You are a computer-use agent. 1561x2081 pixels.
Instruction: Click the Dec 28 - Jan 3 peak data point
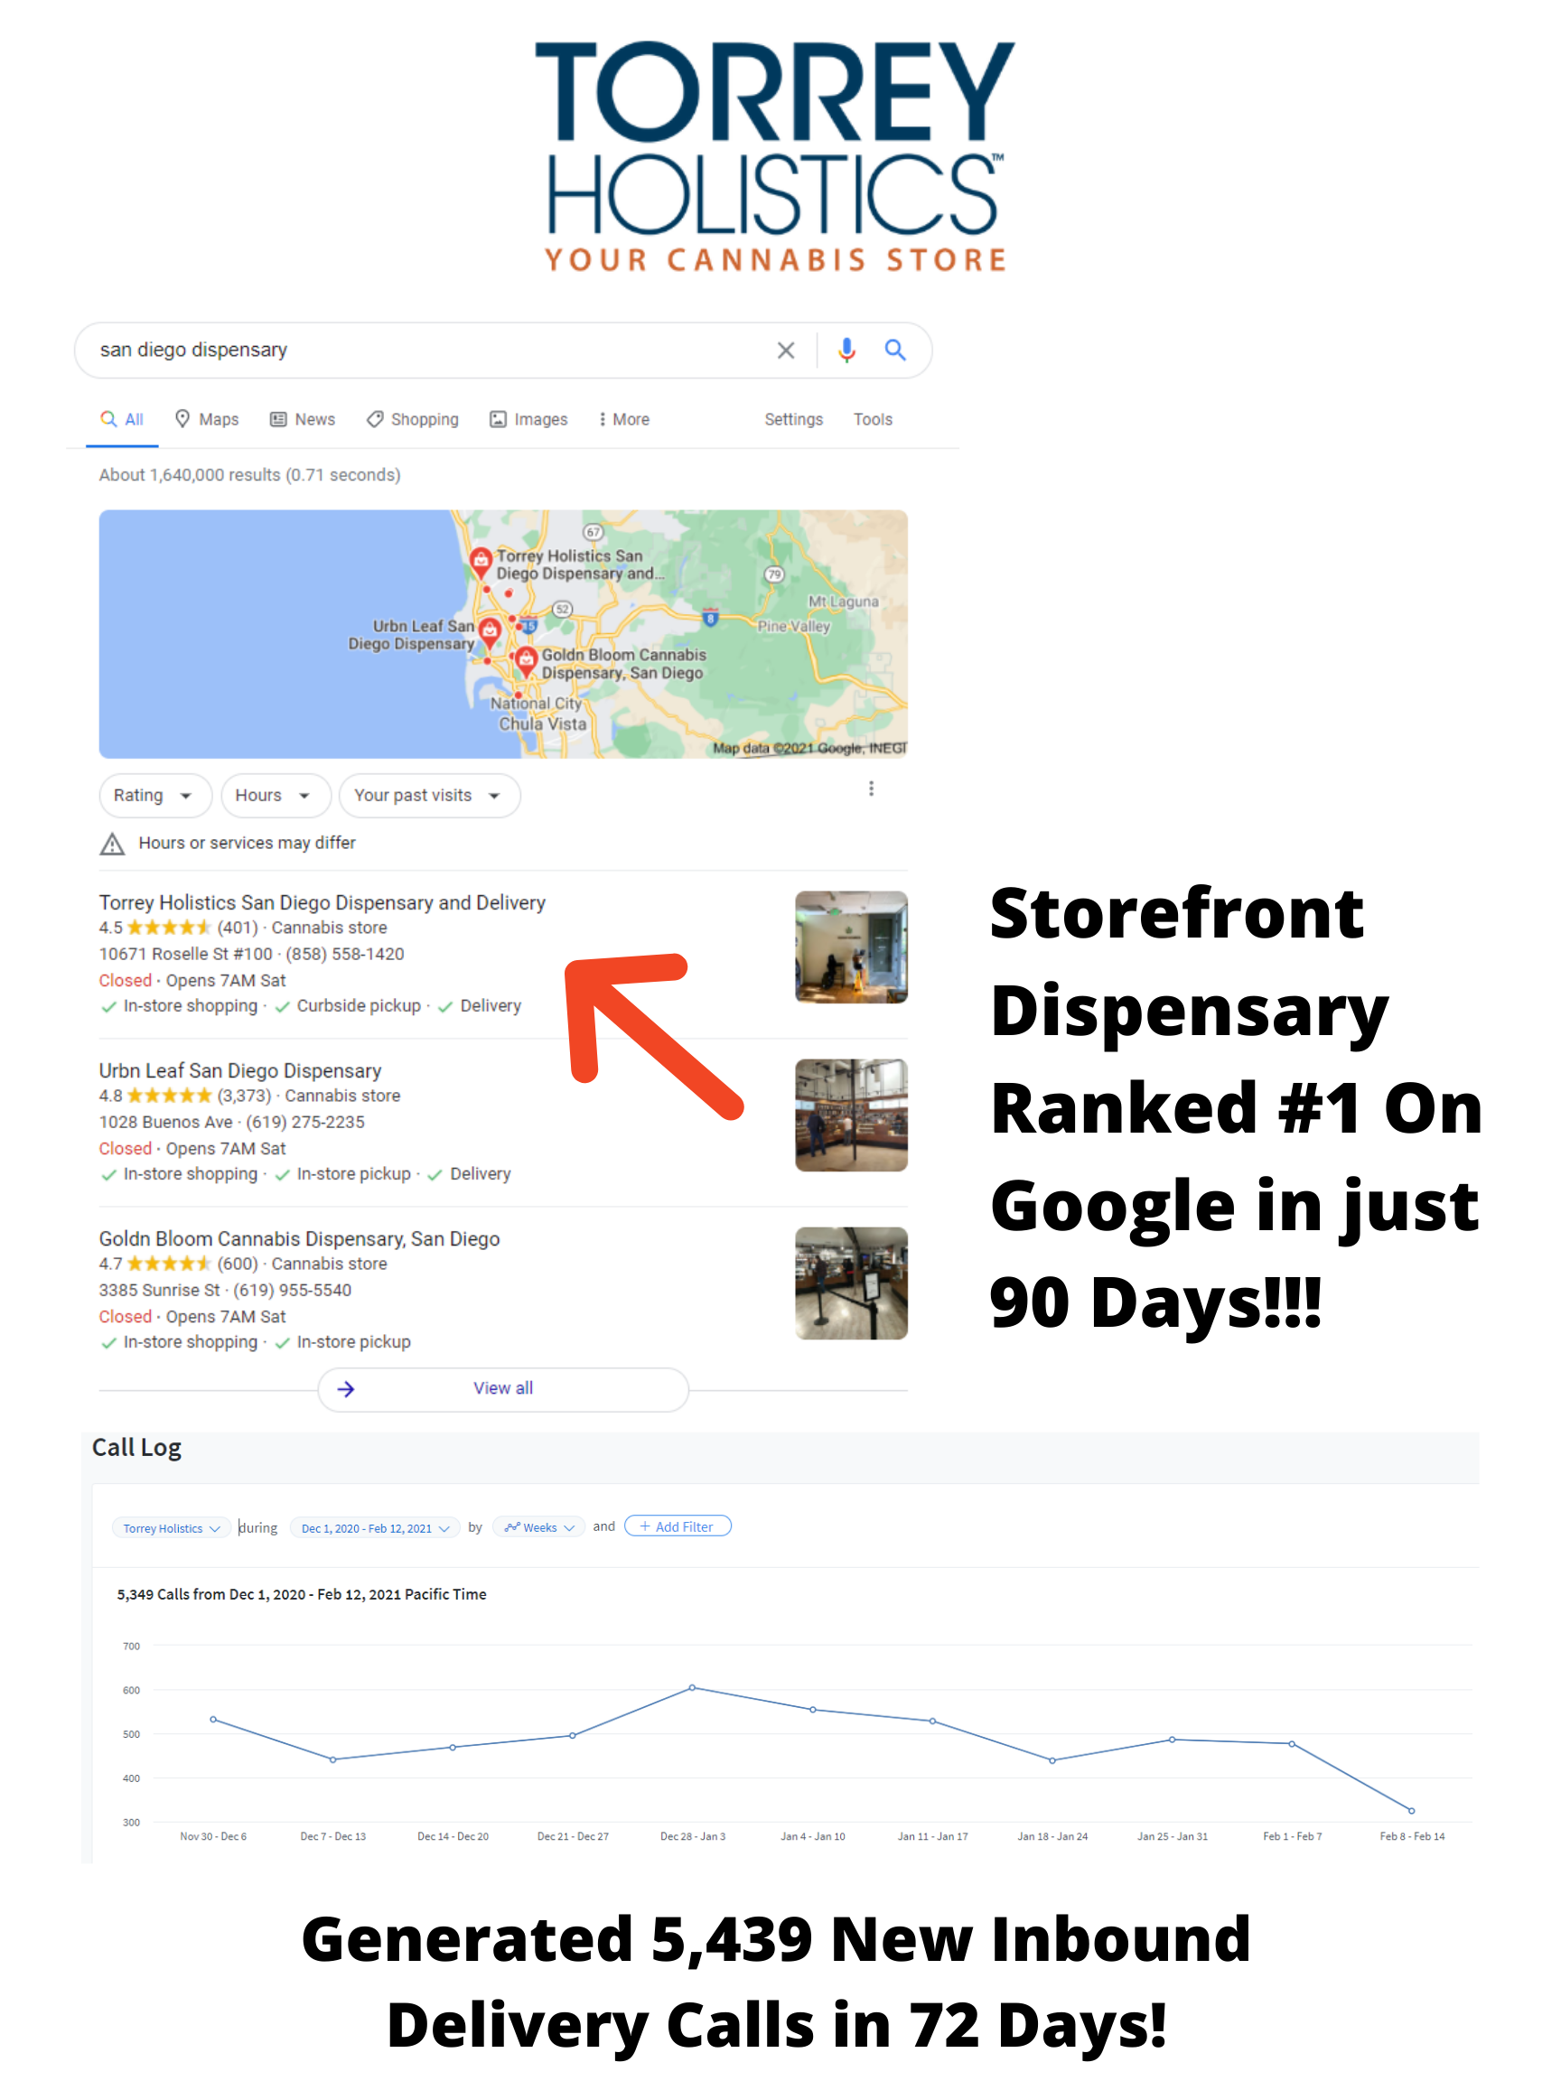[693, 1688]
